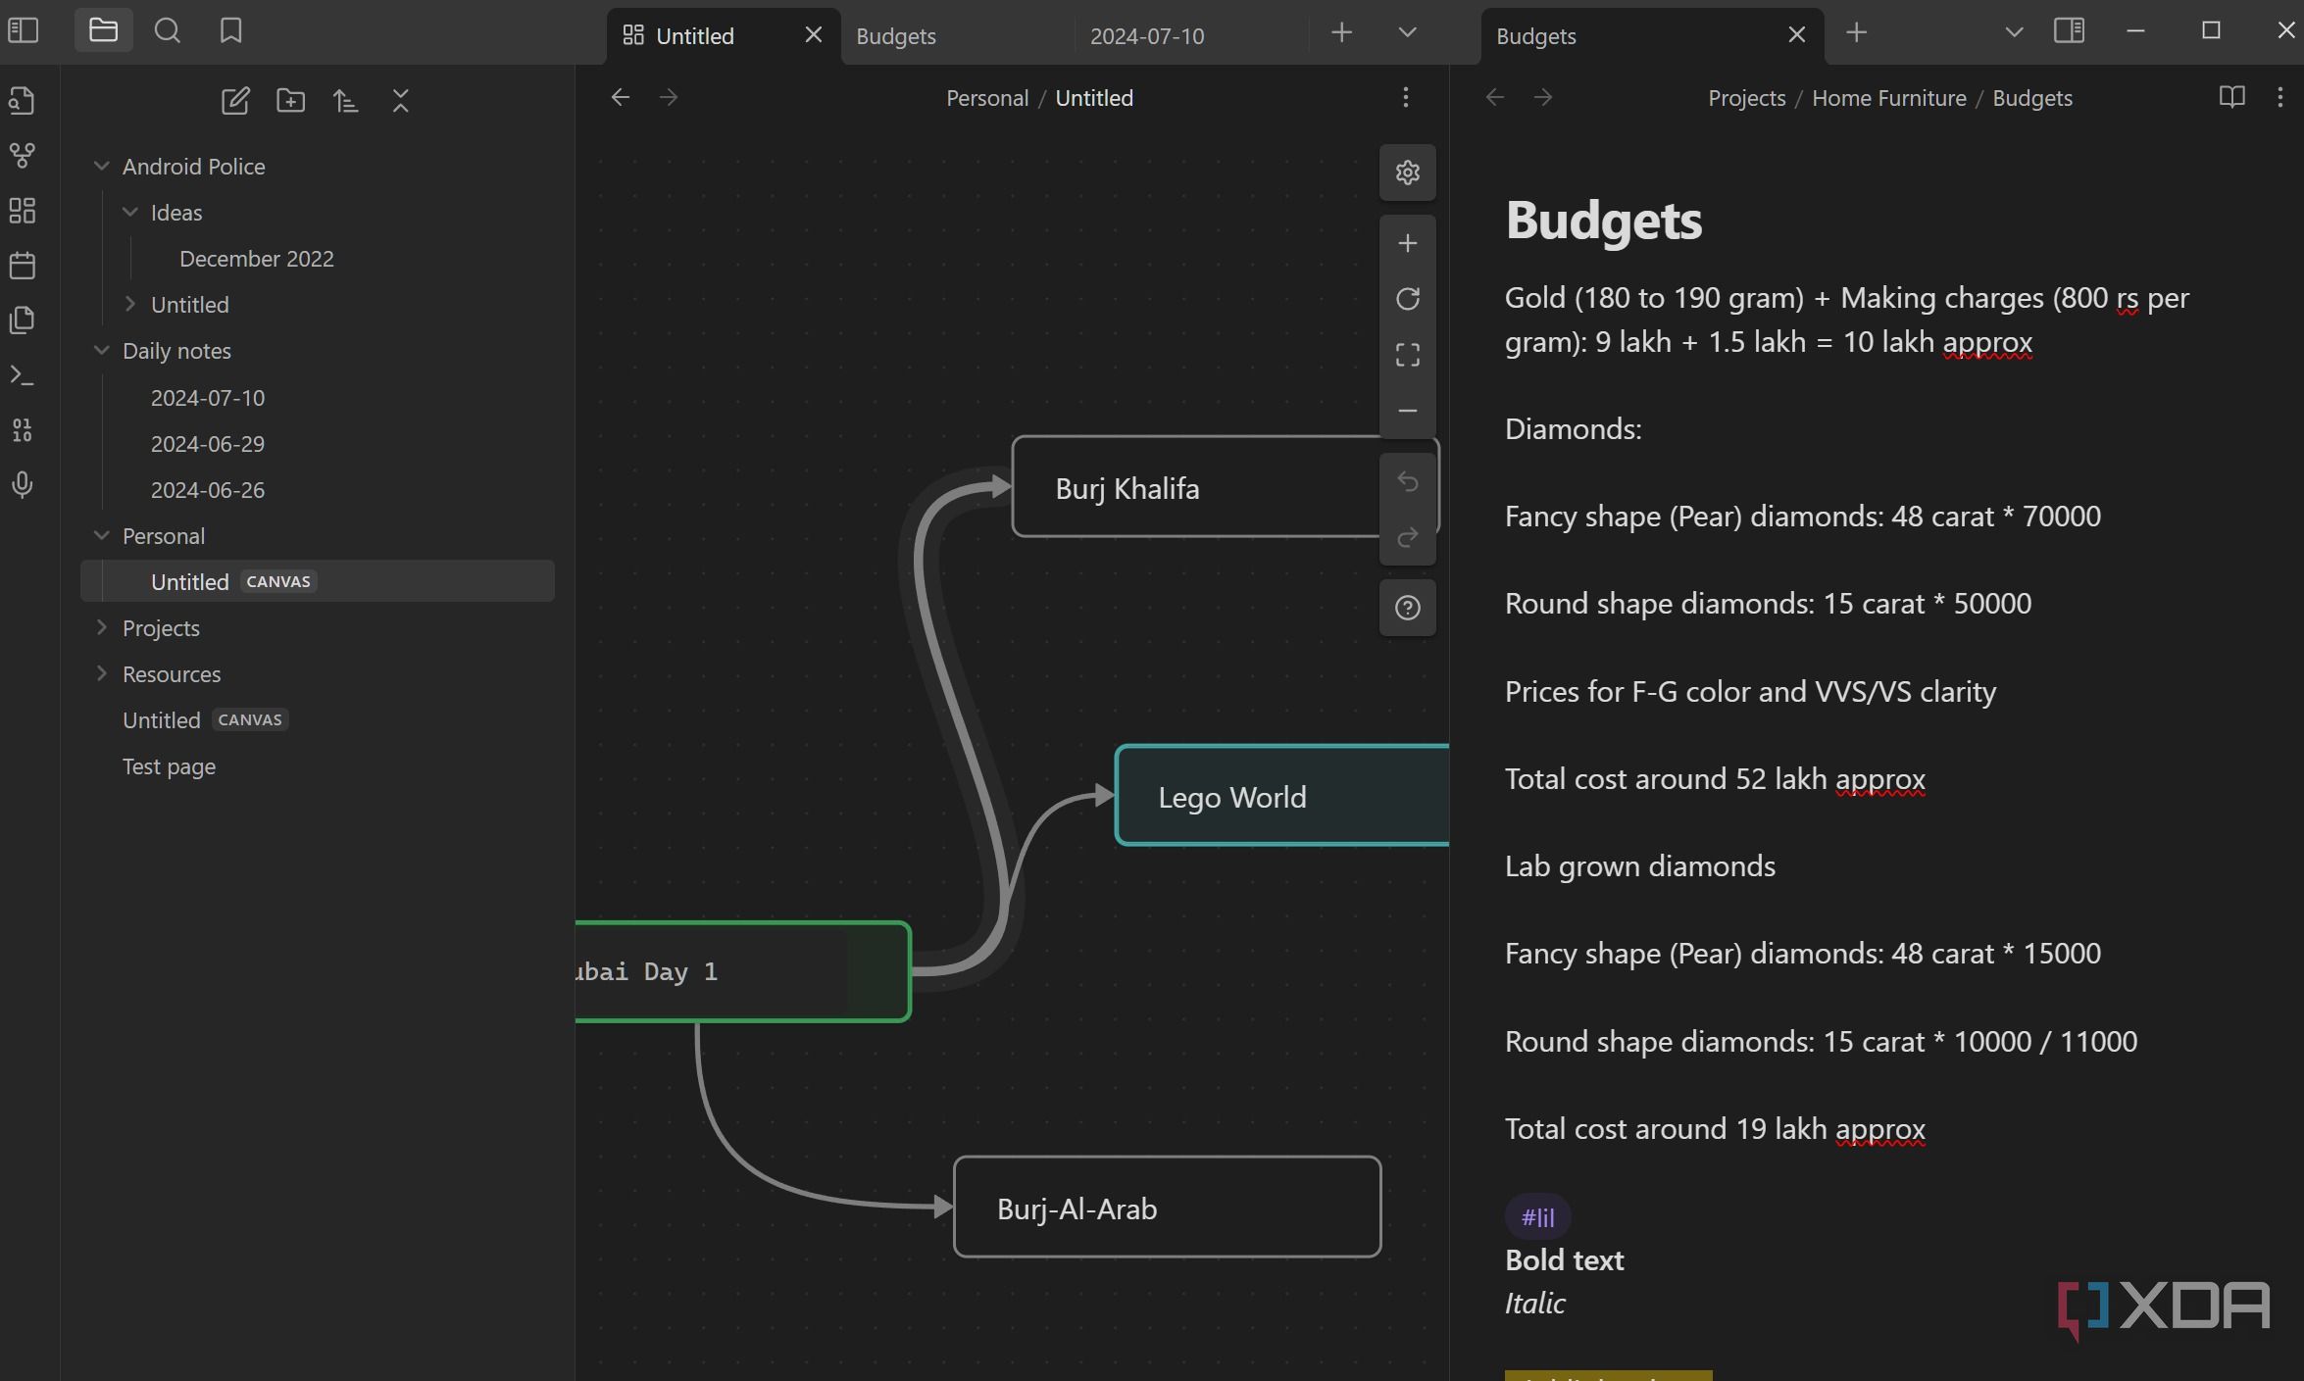Collapse all folders icon
Viewport: 2304px width, 1381px height.
coord(400,100)
